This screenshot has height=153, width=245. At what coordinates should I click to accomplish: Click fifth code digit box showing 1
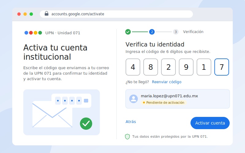[204, 67]
